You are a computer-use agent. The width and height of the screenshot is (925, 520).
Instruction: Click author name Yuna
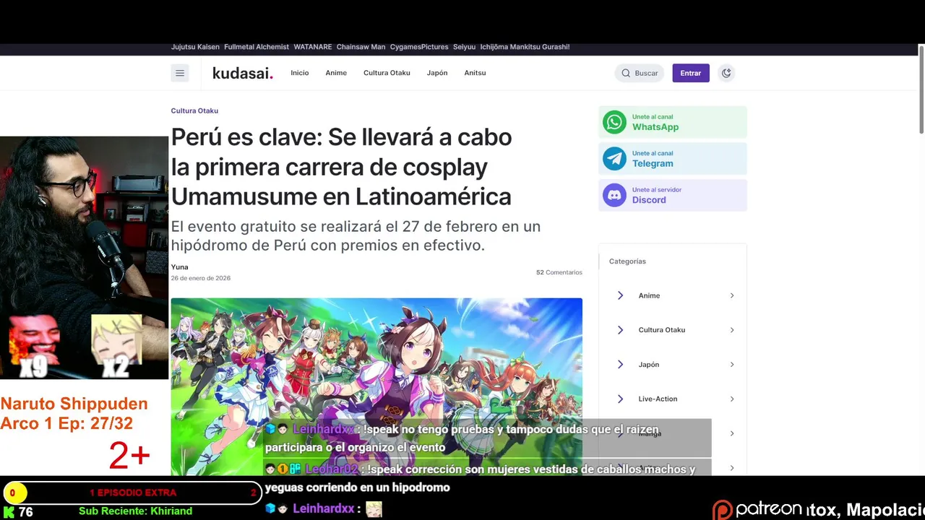click(x=179, y=267)
